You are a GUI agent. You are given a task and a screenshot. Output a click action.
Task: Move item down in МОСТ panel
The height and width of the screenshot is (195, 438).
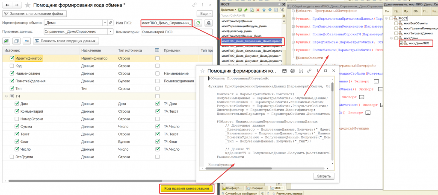click(269, 10)
